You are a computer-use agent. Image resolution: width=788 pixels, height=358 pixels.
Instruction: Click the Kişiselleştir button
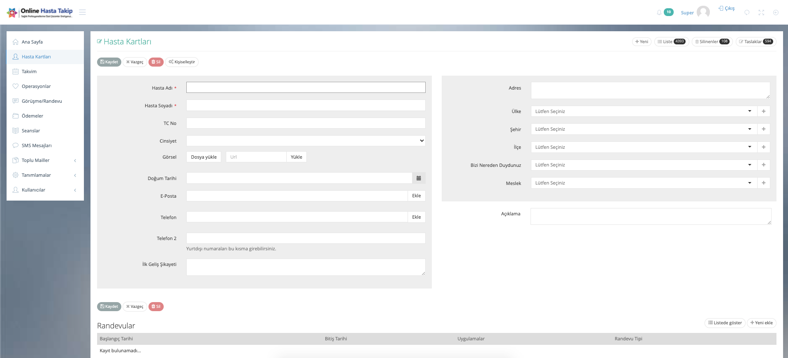pos(182,62)
